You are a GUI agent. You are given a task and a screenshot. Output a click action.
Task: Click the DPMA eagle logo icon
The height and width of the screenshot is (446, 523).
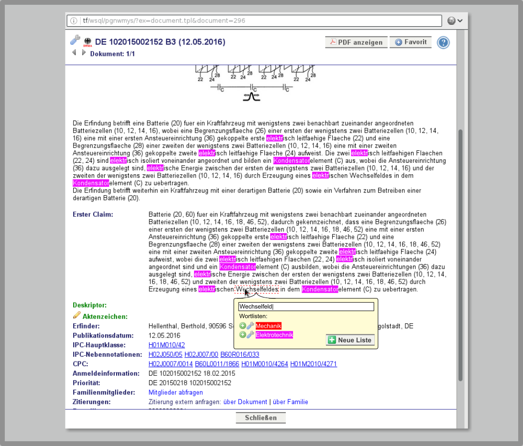click(x=87, y=42)
